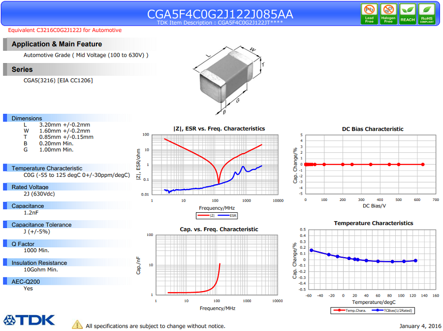
Task: Click the CGA5(3216) [EIA CC1206] text
Action: click(x=58, y=80)
